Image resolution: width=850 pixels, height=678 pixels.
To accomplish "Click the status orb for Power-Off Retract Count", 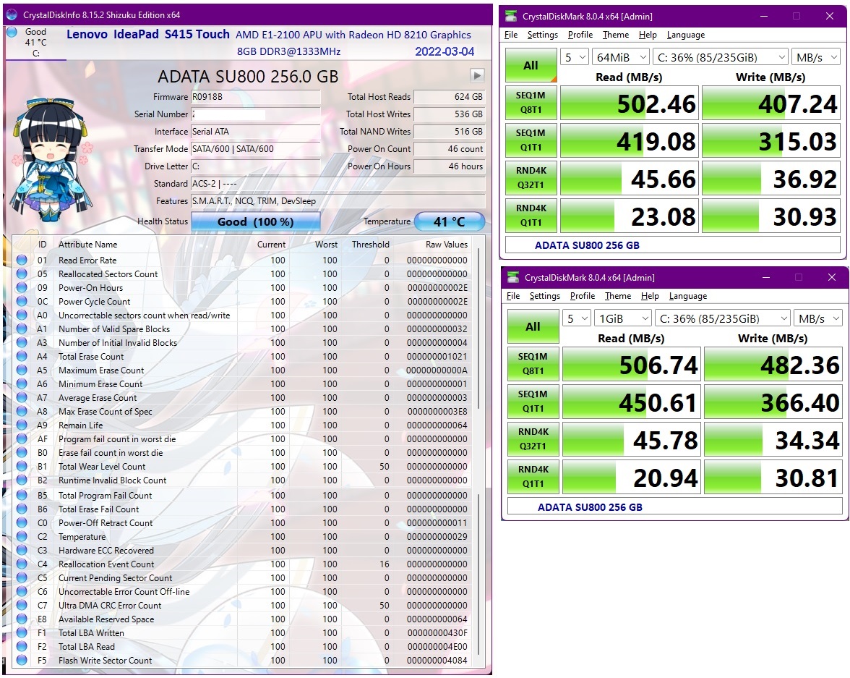I will click(22, 522).
